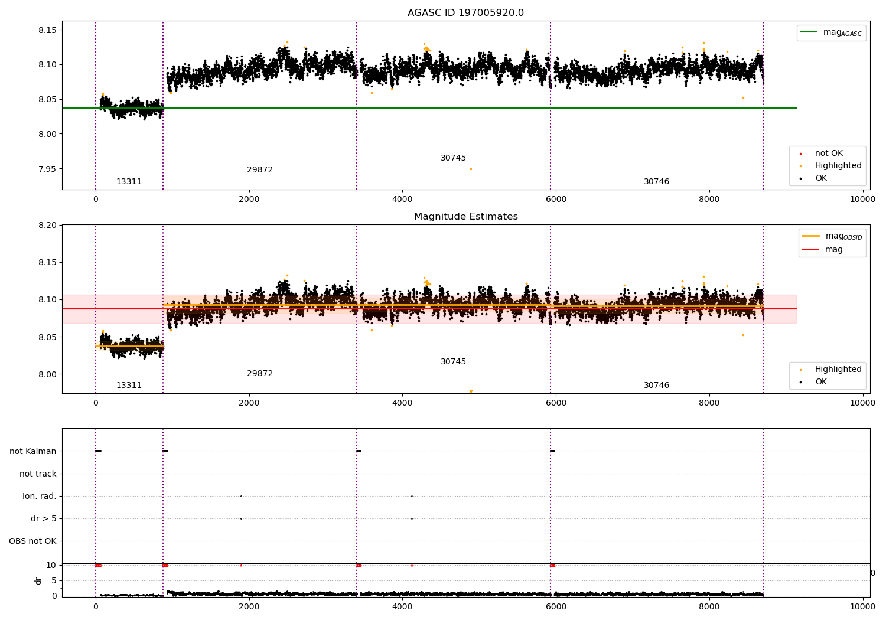Click 'Highlighted' legend entry in the top plot
886x620 pixels.
click(x=830, y=166)
